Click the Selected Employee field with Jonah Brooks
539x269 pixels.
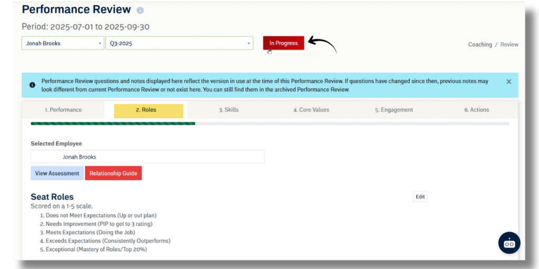[x=147, y=157]
